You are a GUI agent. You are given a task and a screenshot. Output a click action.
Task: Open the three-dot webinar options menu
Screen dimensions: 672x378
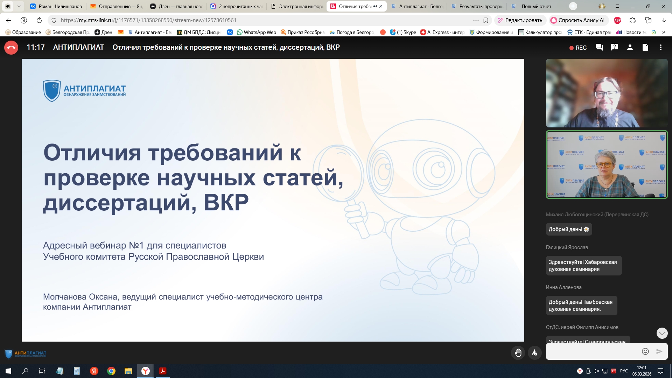click(x=660, y=48)
